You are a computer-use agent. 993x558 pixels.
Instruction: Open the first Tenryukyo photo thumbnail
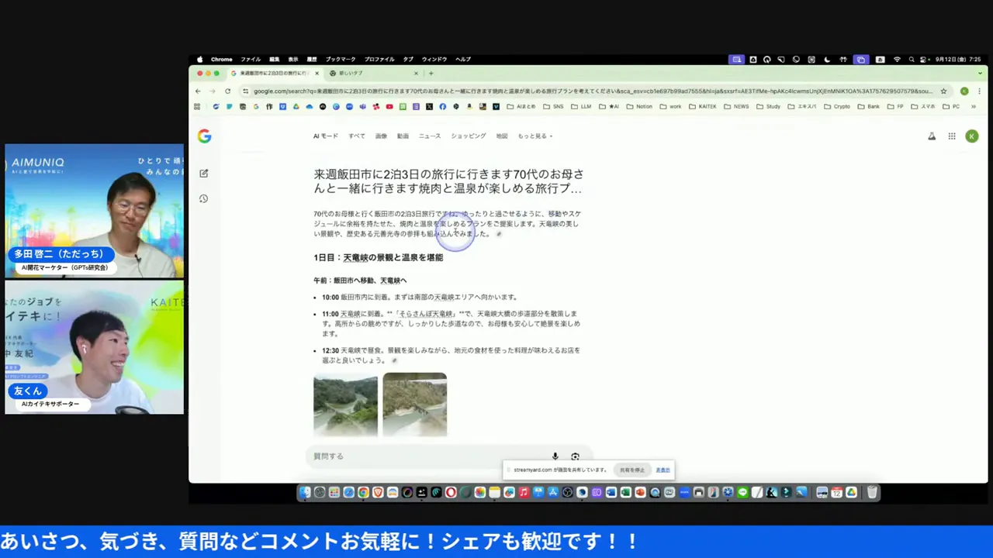point(345,405)
